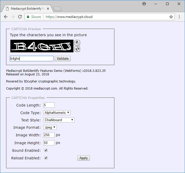Click the 'Image Format:' label
This screenshot has width=185, height=173.
(x=27, y=127)
